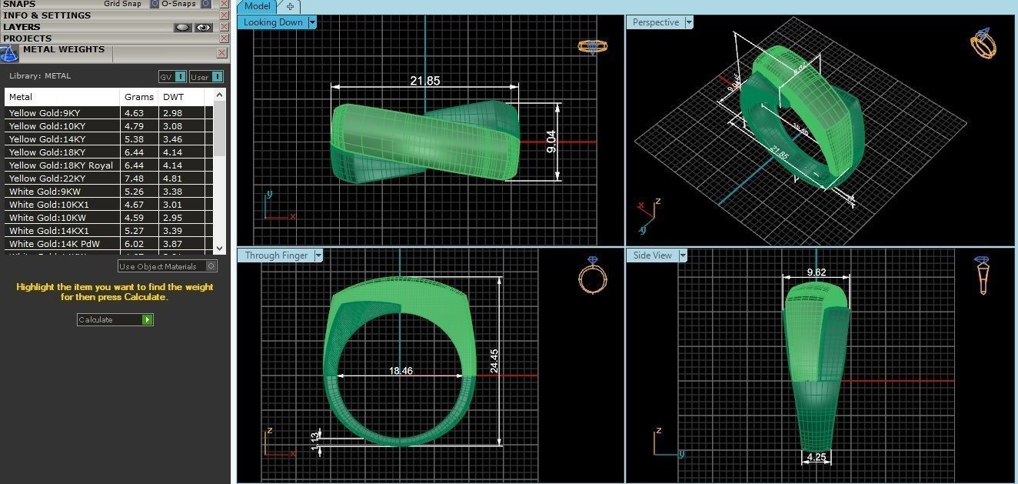1018x484 pixels.
Task: Select Yellow Gold:18KY Royal row
Action: click(x=108, y=165)
